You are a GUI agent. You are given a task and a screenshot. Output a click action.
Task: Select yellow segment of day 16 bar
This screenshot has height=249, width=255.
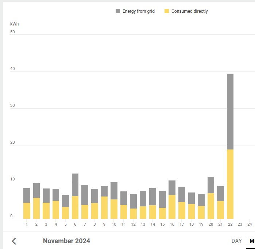click(172, 207)
